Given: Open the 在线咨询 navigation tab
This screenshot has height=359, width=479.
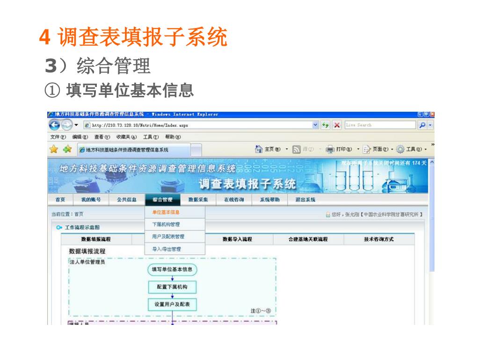Looking at the screenshot, I should [234, 200].
